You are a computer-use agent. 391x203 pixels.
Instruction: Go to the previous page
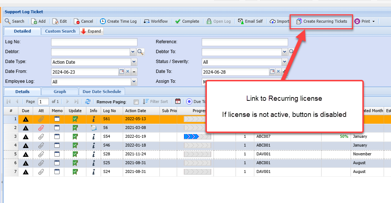point(17,101)
